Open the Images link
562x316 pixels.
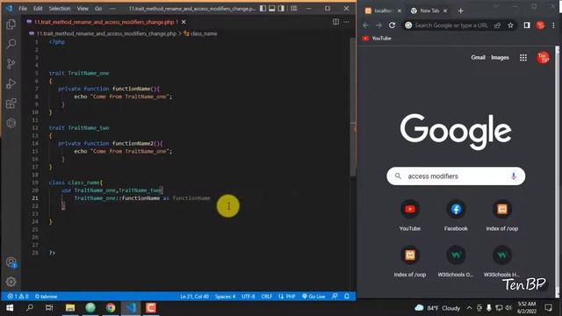tap(500, 57)
